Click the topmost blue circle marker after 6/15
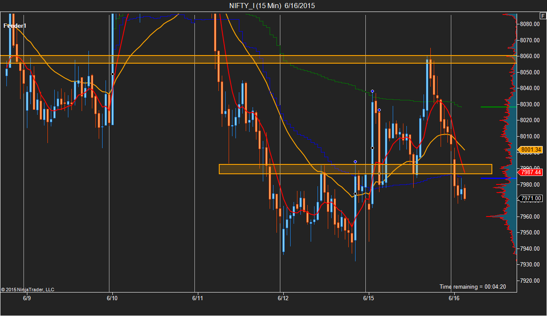The image size is (547, 316). 373,91
